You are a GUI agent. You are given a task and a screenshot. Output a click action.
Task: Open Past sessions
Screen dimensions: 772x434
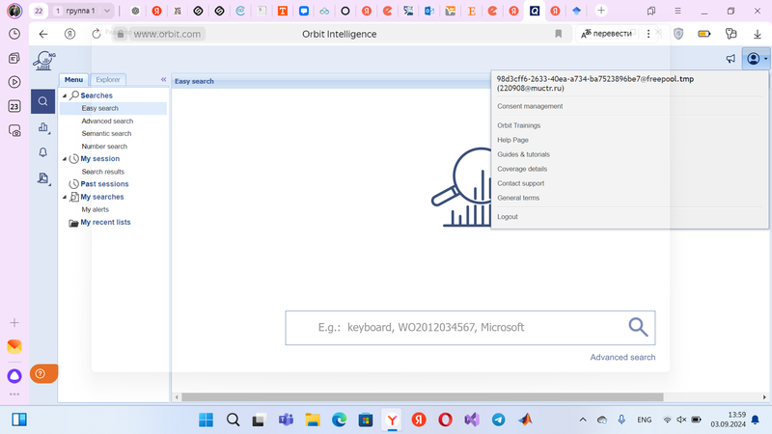104,184
